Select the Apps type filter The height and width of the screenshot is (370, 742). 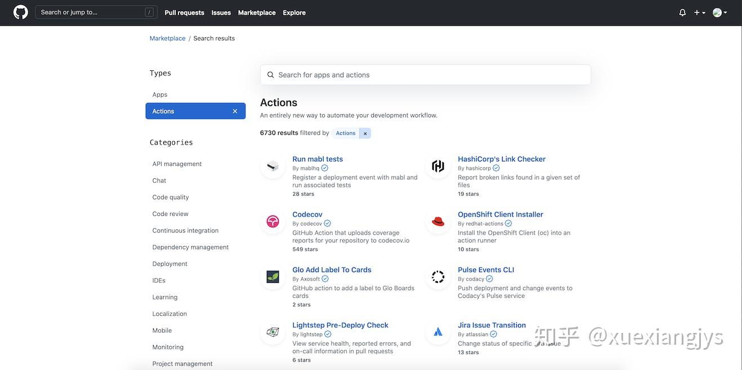click(x=160, y=94)
